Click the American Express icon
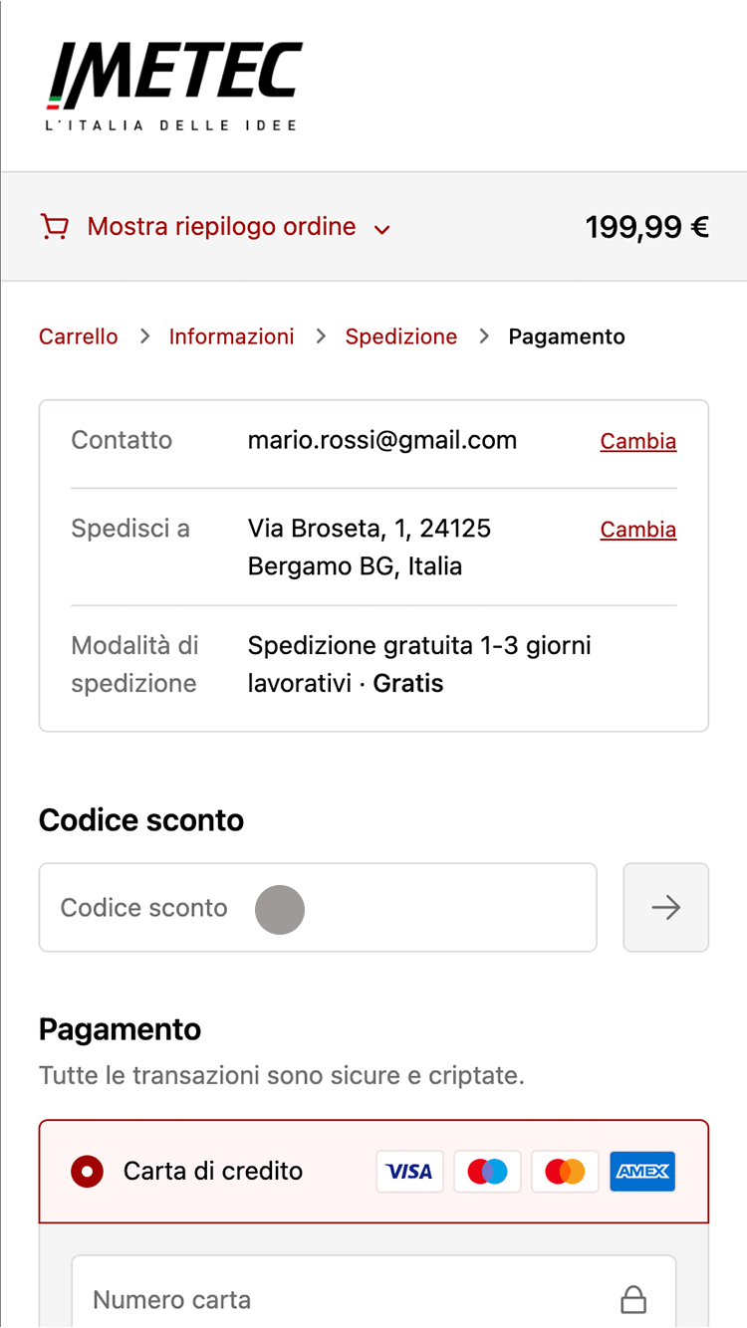Viewport: 747px width, 1328px height. pyautogui.click(x=642, y=1172)
